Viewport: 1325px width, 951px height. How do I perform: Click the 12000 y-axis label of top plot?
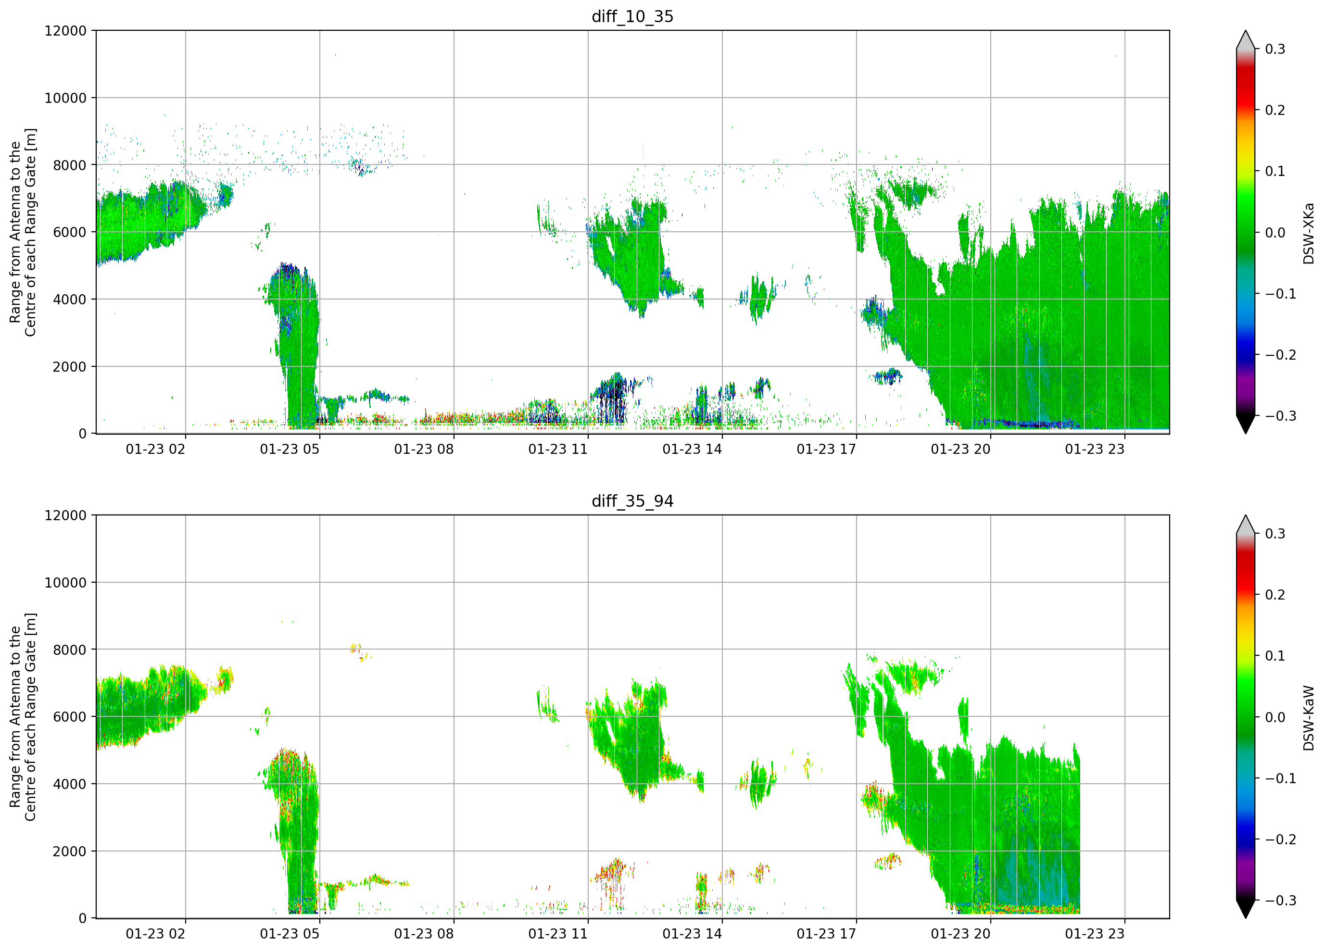pyautogui.click(x=65, y=31)
